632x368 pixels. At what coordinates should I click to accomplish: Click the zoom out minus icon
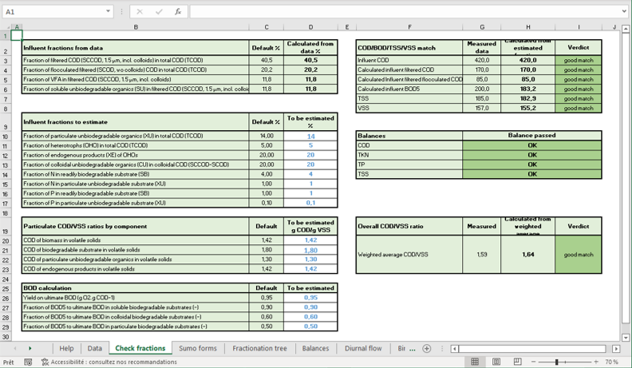[535, 362]
